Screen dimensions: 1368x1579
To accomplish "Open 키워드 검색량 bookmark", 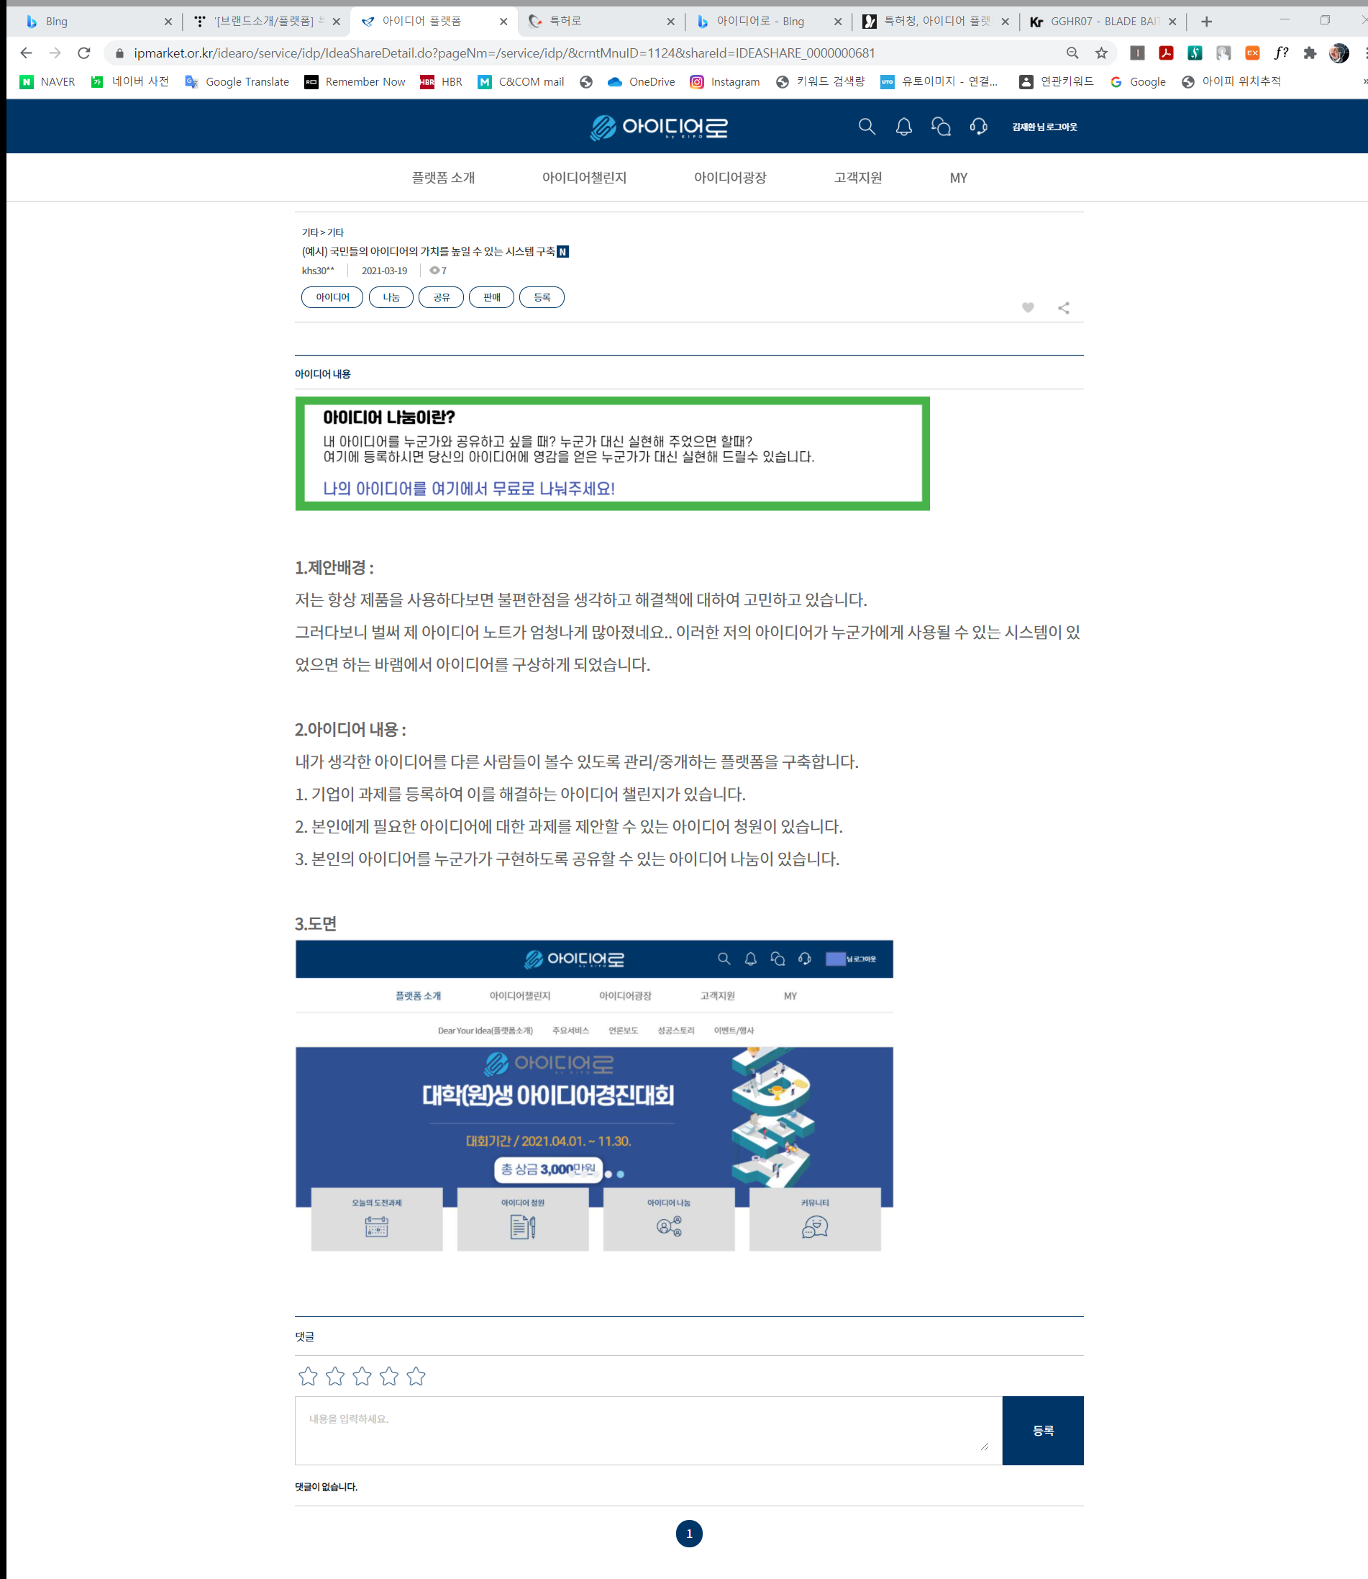I will (820, 82).
